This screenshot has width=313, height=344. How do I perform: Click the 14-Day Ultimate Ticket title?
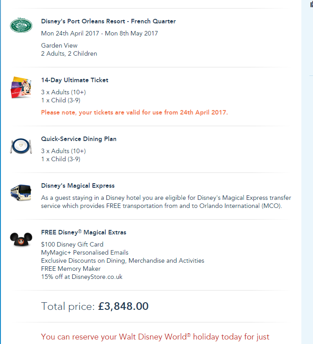pos(74,80)
